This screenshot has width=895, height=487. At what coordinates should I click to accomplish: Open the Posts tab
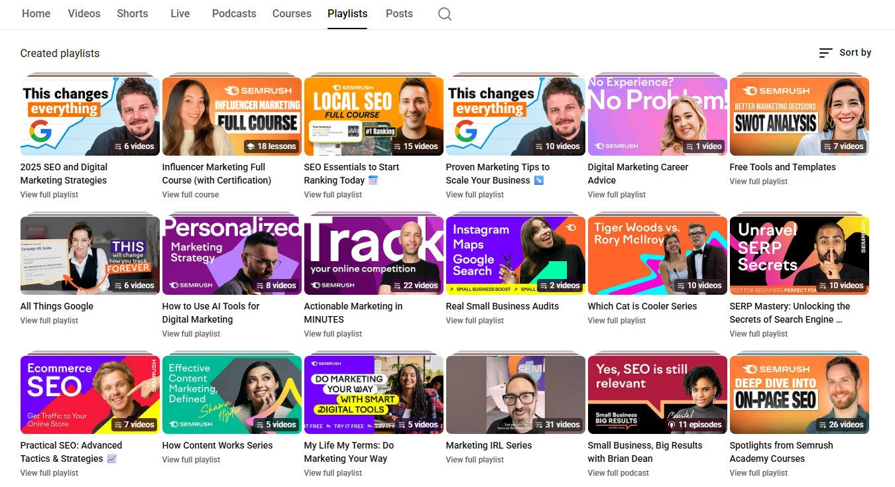pos(399,13)
